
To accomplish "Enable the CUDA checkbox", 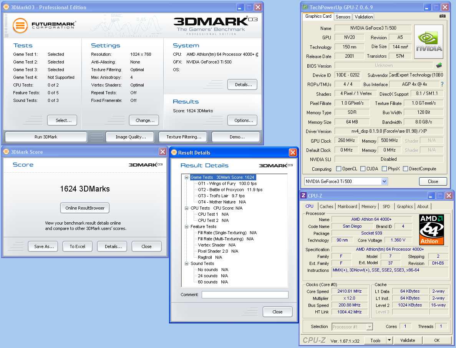I will 363,168.
